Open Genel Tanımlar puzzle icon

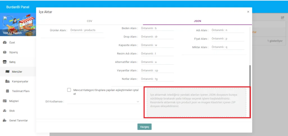[5, 121]
